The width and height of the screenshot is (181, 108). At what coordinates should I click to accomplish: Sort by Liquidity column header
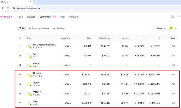point(125,38)
